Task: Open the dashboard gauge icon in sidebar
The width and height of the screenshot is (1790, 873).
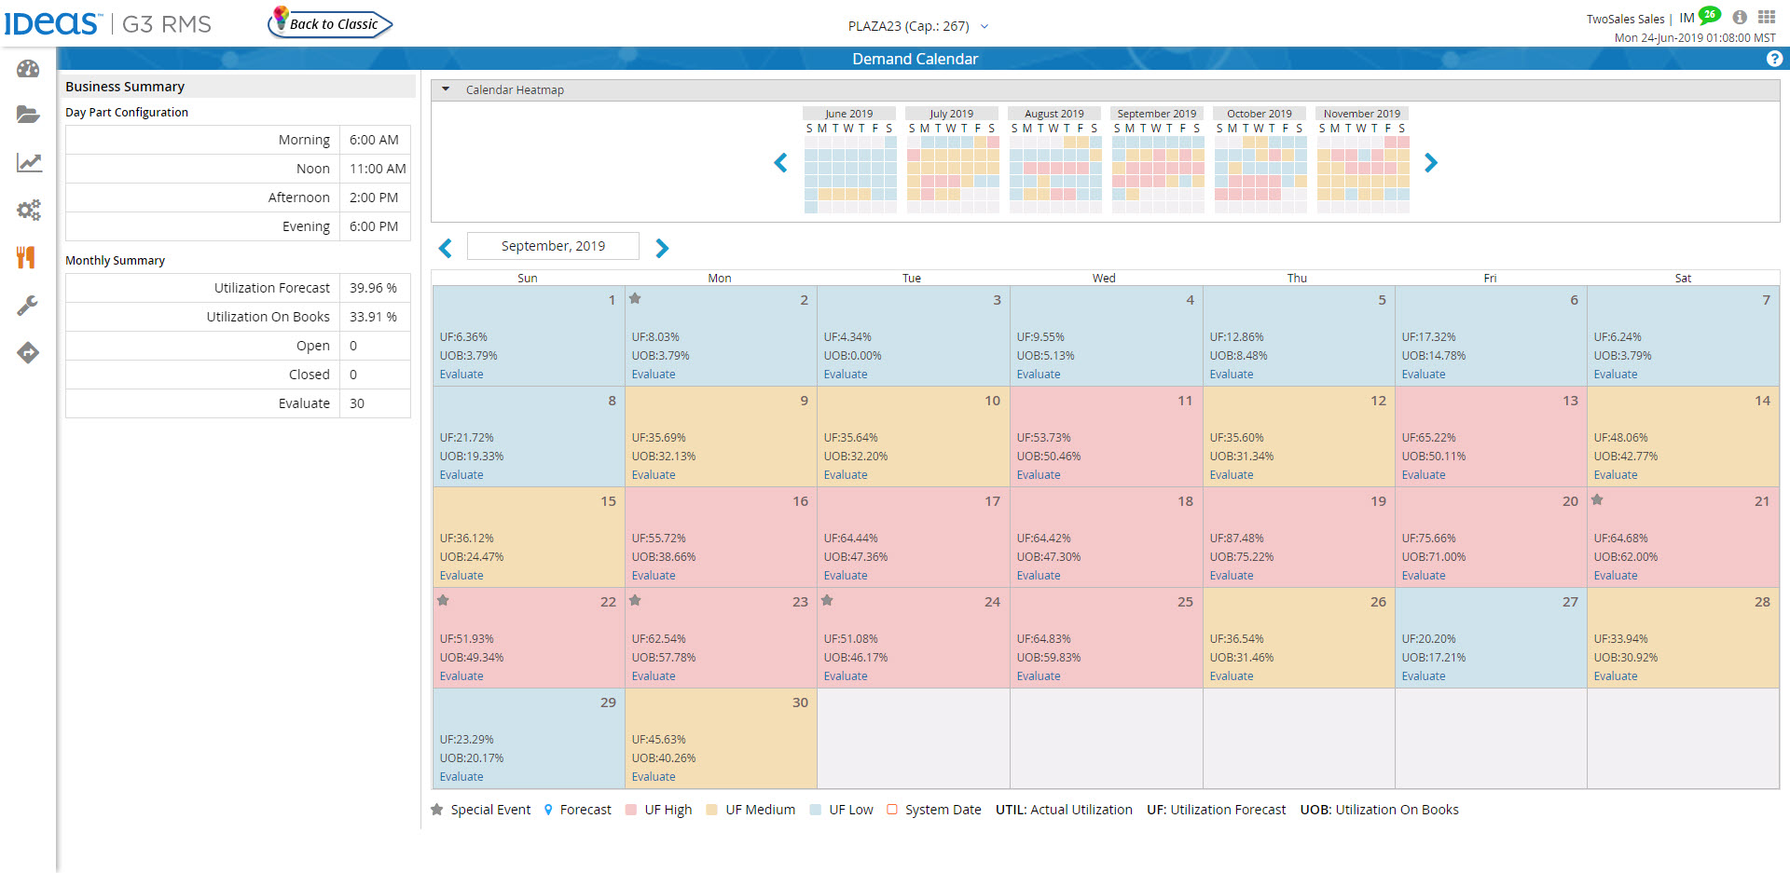Action: point(28,68)
